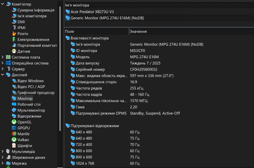This screenshot has height=168, width=254.
Task: Open the Шрифти fonts icon
Action: [x=14, y=146]
